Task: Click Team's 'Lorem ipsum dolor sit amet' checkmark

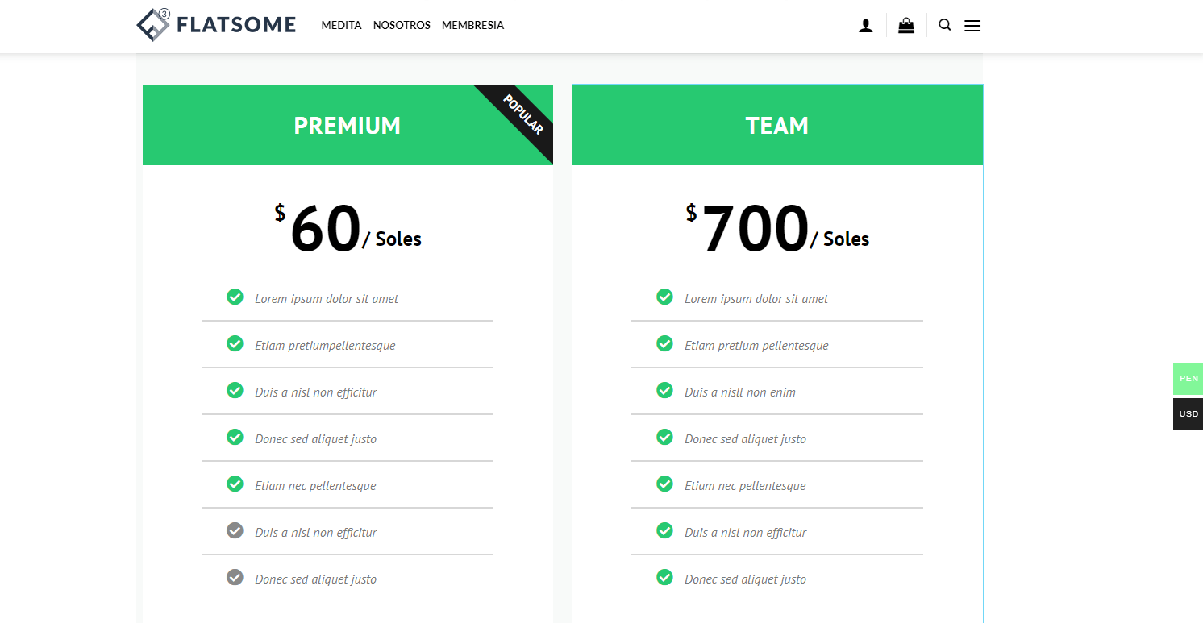Action: (664, 297)
